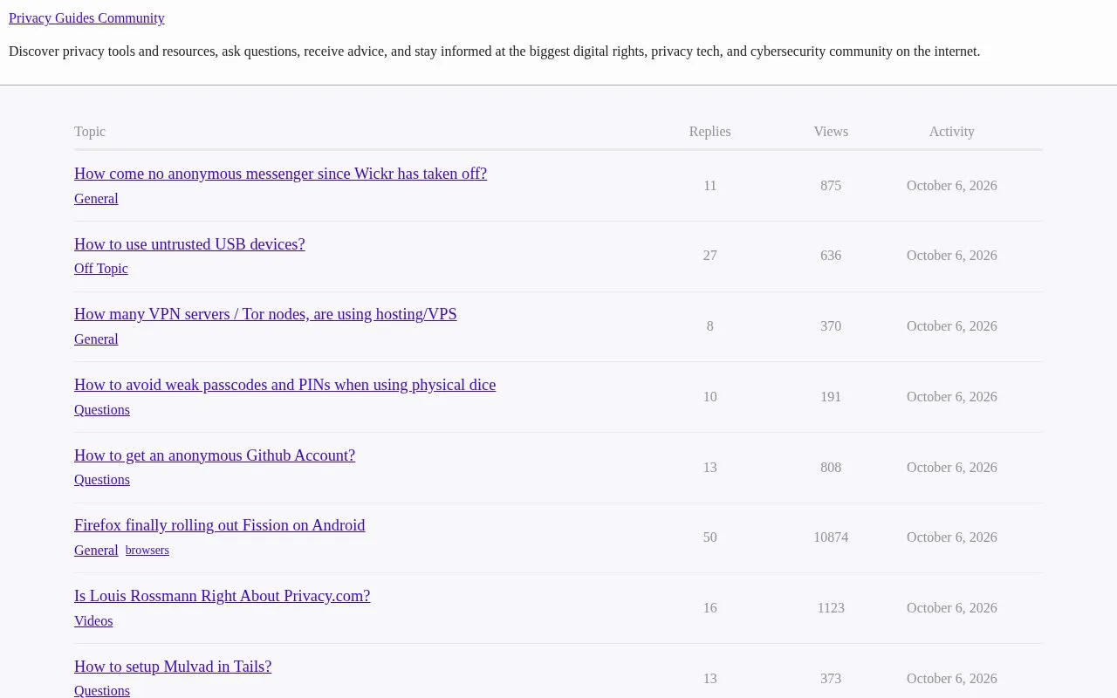Open Louis Rossmann Privacy.com topic

[x=223, y=596]
